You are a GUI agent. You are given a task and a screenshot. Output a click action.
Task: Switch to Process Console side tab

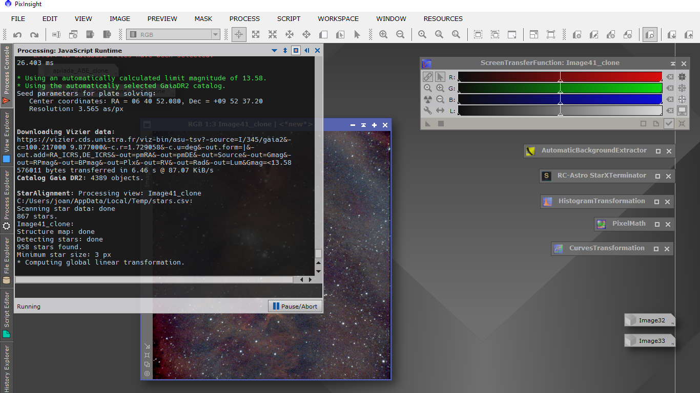click(x=7, y=76)
